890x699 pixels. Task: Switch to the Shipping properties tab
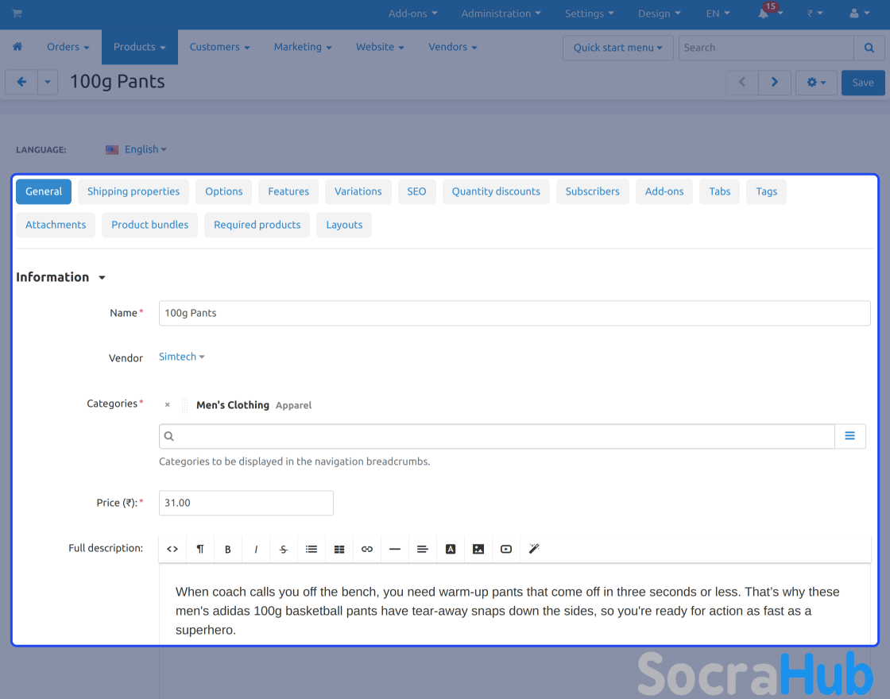point(133,191)
